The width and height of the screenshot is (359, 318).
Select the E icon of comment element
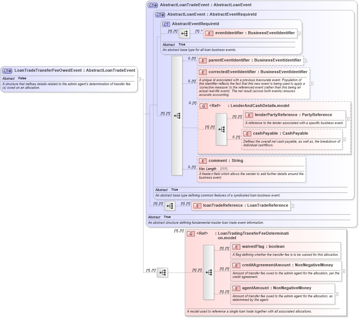coord(203,160)
